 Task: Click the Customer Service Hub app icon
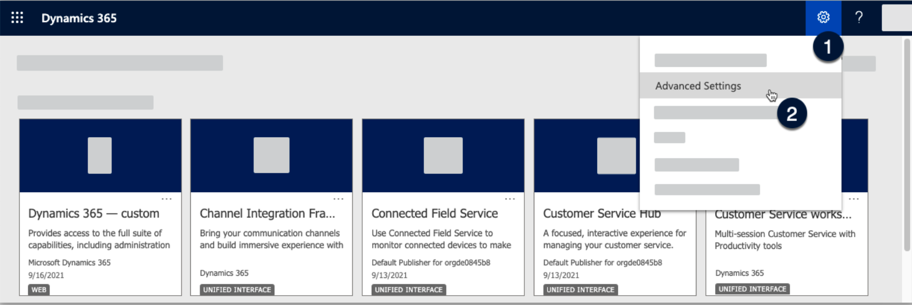tap(616, 155)
